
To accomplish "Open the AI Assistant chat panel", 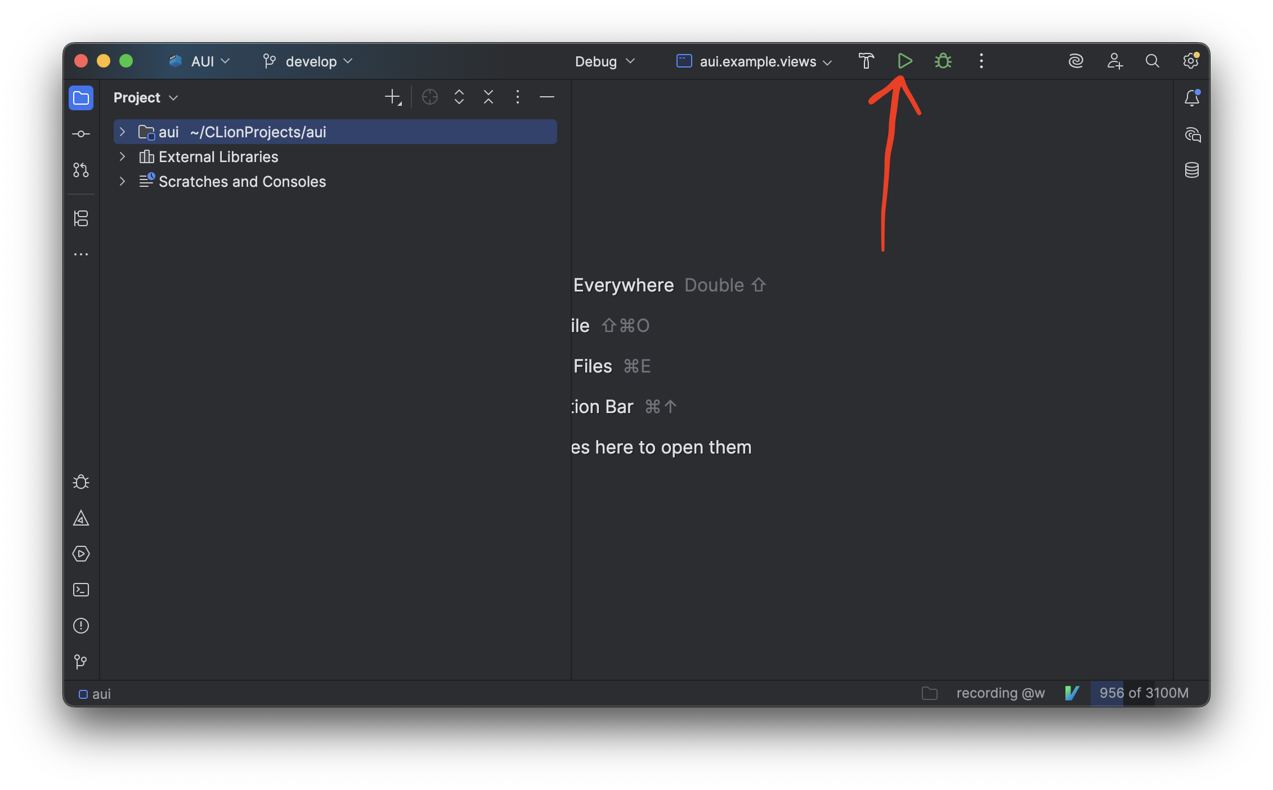I will pos(1191,134).
